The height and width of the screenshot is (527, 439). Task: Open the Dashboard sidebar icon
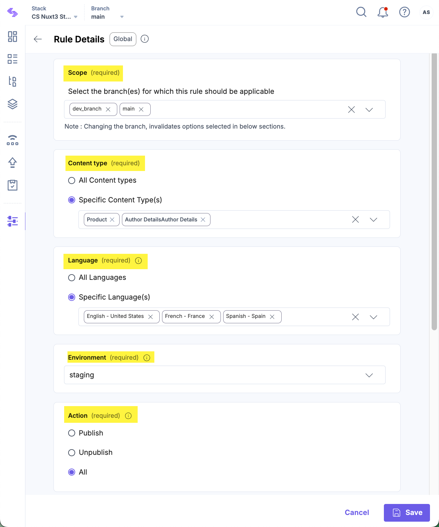tap(12, 36)
